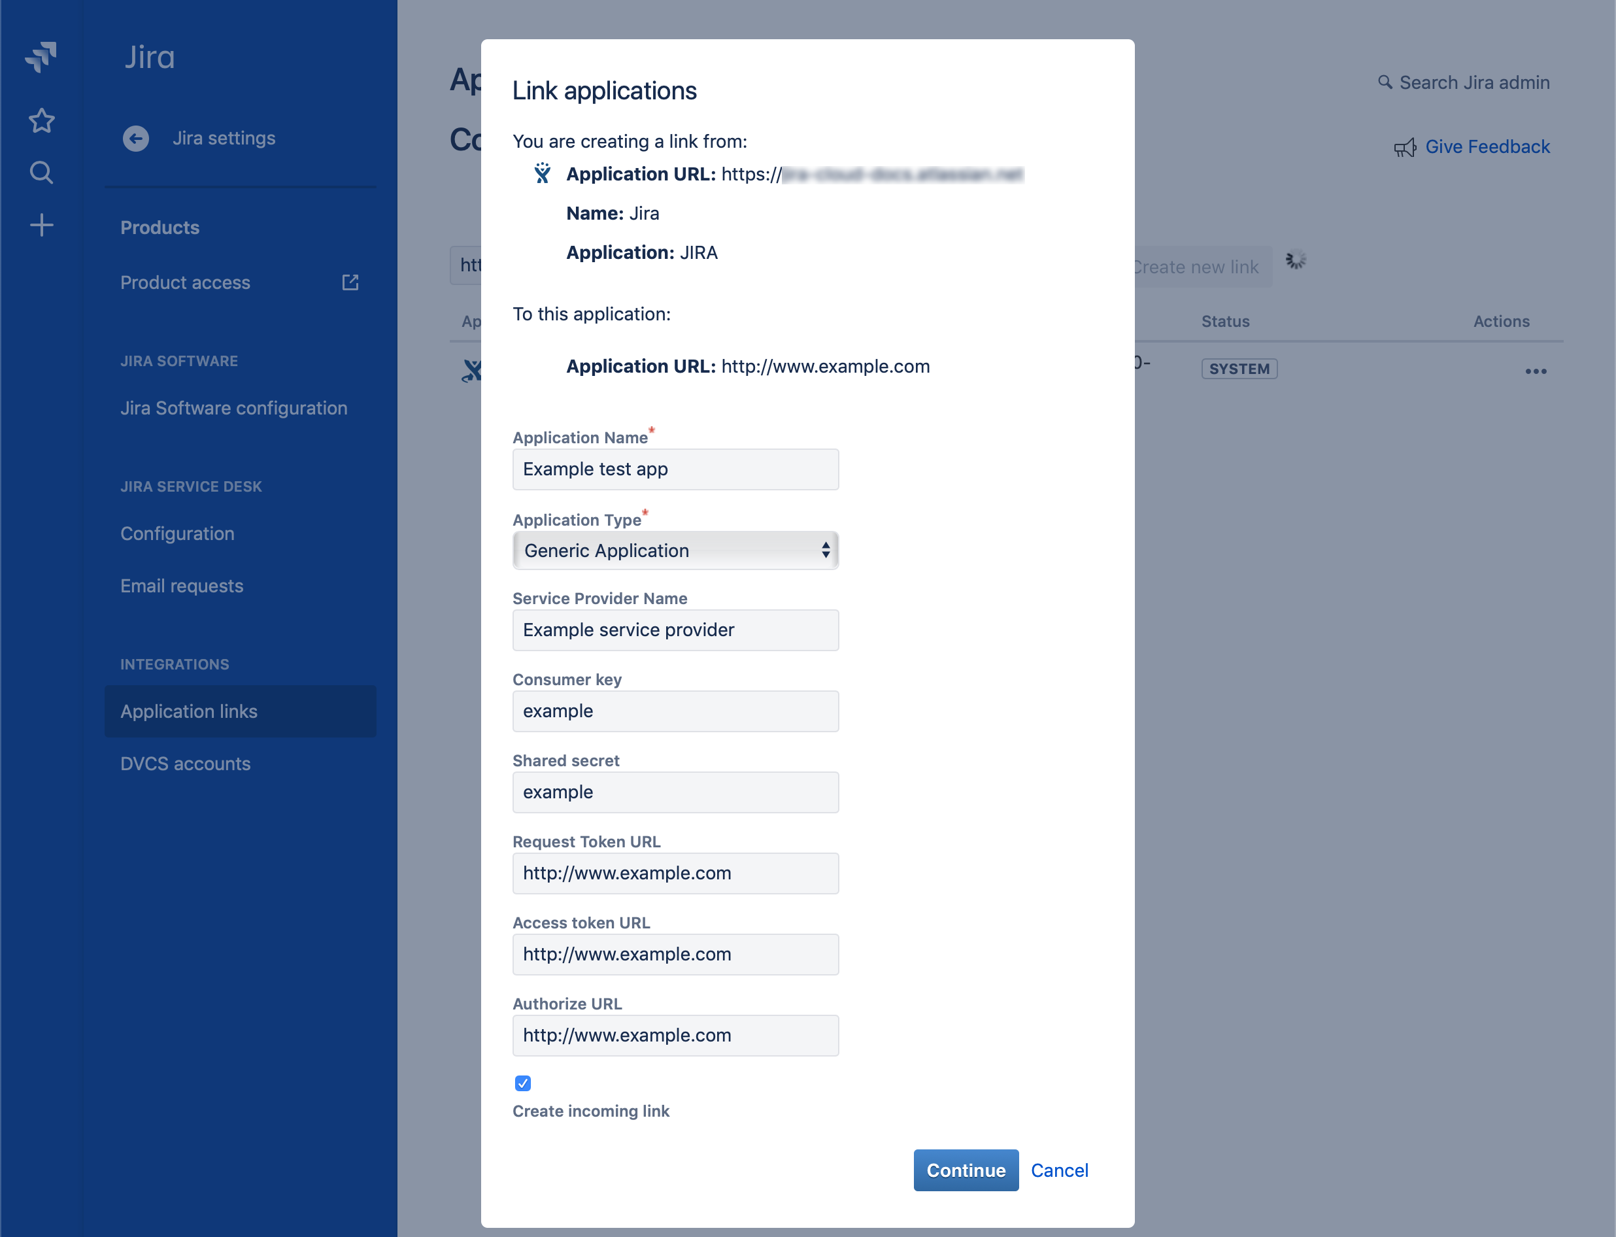This screenshot has height=1237, width=1616.
Task: Open Product access in a new window
Action: (349, 282)
